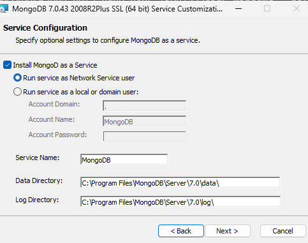Click the MongoDB installer icon in title bar
This screenshot has height=243, width=308.
pyautogui.click(x=4, y=9)
